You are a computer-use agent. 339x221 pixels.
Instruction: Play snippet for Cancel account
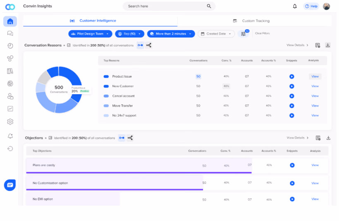(291, 96)
